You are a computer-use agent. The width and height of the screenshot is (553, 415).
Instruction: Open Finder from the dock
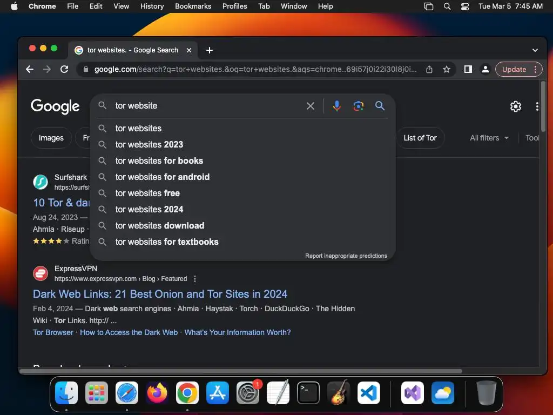pos(66,393)
